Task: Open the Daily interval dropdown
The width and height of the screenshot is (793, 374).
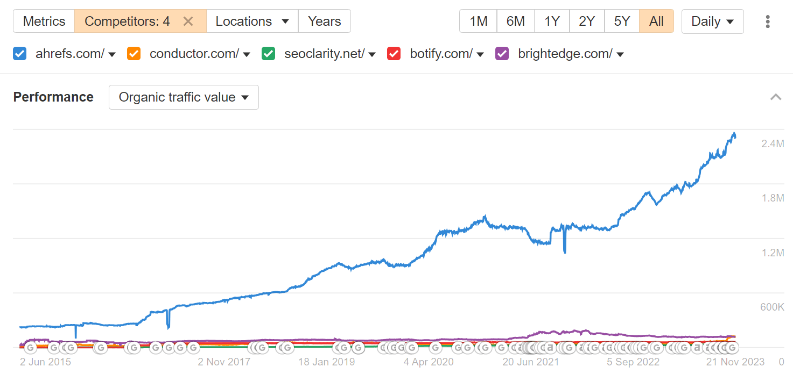Action: click(712, 21)
